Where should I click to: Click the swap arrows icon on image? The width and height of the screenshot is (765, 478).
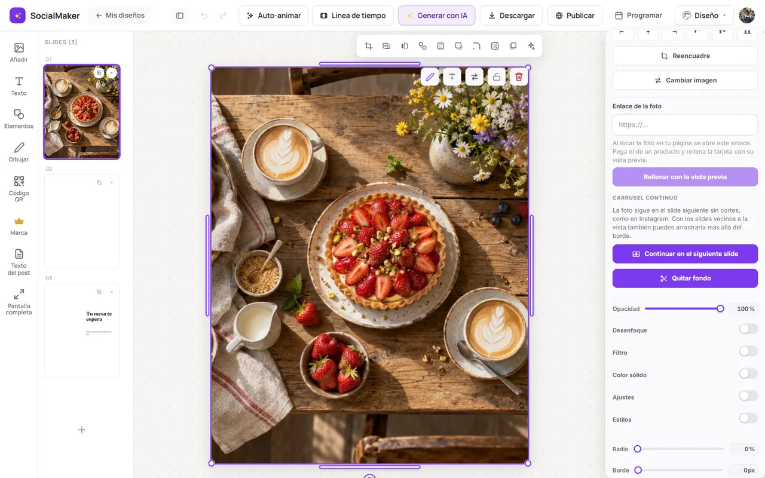474,76
